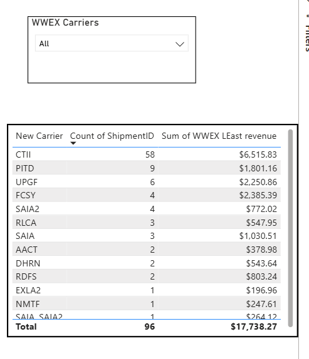
Task: Select the NMTF carrier cell
Action: (28, 304)
